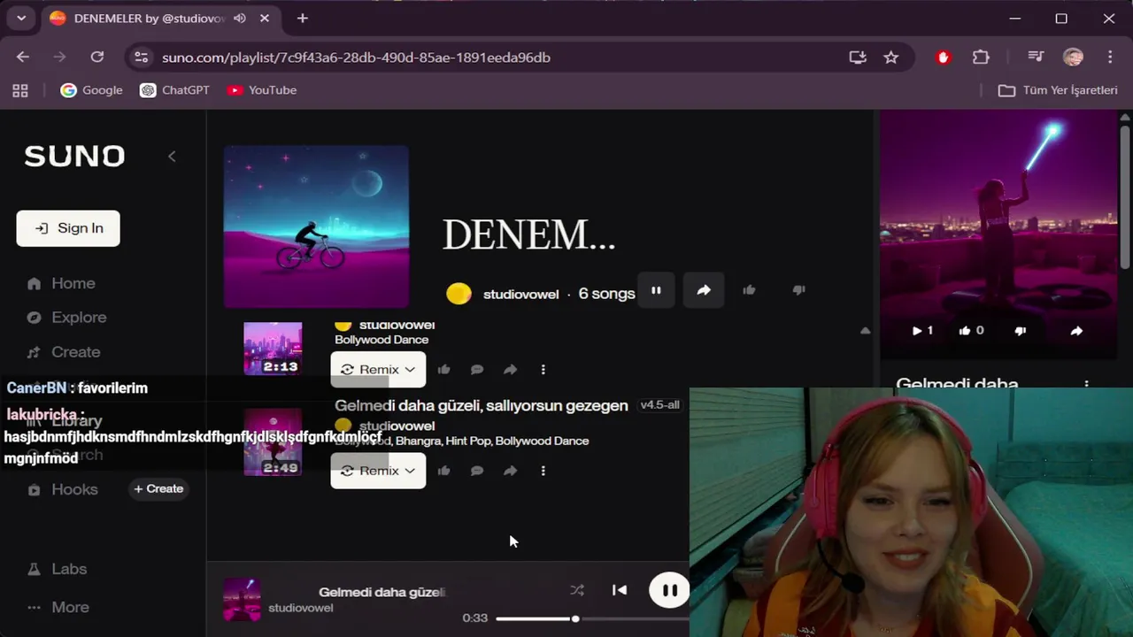Screen dimensions: 1133x637
Task: Open the Tüm Yer İşaretleri bookmarks folder
Action: tap(1058, 90)
